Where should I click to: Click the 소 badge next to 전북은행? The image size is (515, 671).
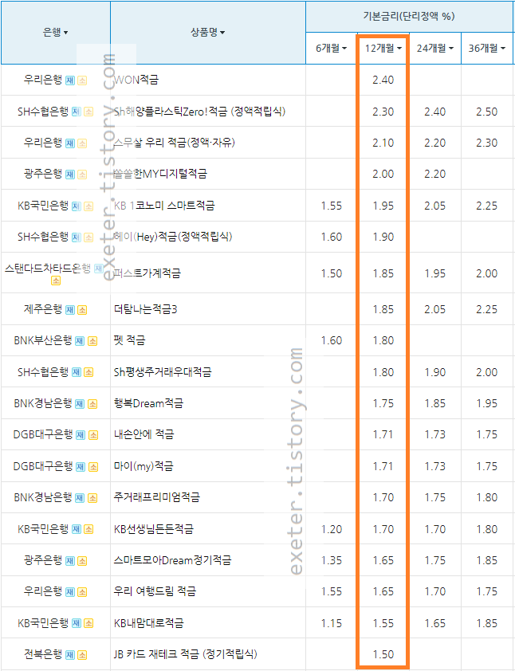pos(82,655)
